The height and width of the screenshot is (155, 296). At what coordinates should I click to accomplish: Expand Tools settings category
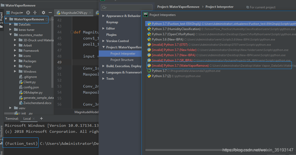[103, 78]
